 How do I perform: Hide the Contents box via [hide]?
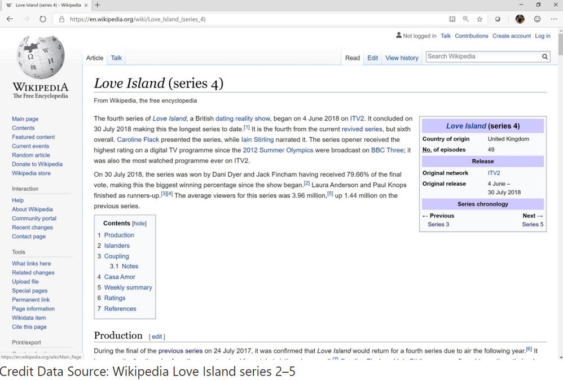139,224
